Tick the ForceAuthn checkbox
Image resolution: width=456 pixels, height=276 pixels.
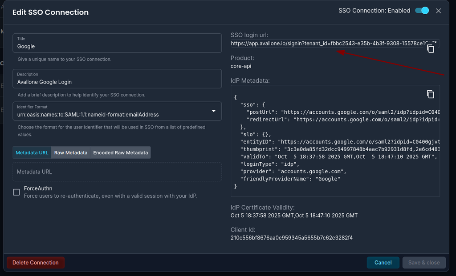[16, 192]
